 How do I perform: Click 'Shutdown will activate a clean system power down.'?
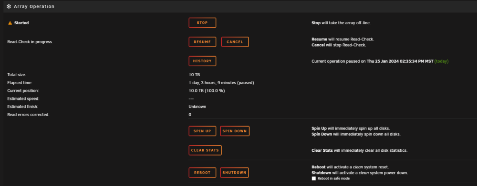click(x=360, y=173)
